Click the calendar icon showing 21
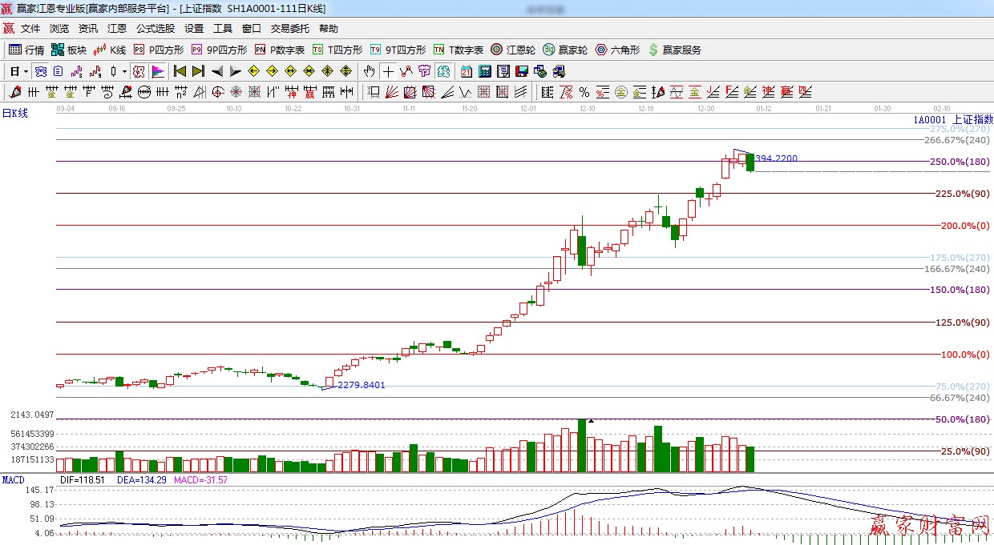The width and height of the screenshot is (994, 545). tap(466, 71)
